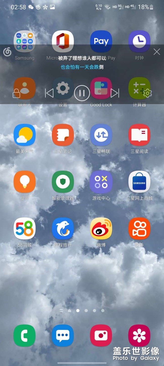164x366 pixels.
Task: Launch Good Lock app
Action: [x=101, y=88]
